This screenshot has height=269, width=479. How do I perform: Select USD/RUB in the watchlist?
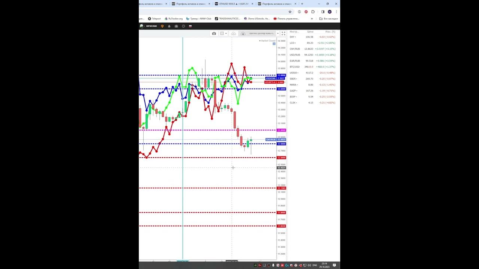(313, 55)
